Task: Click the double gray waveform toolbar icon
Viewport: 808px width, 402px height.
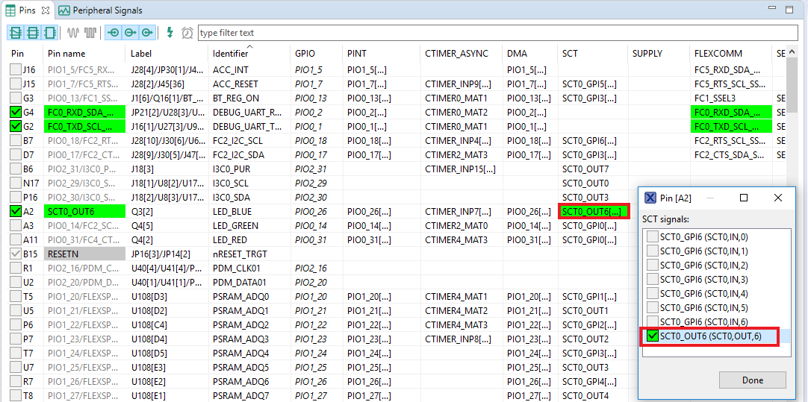Action: [x=90, y=33]
